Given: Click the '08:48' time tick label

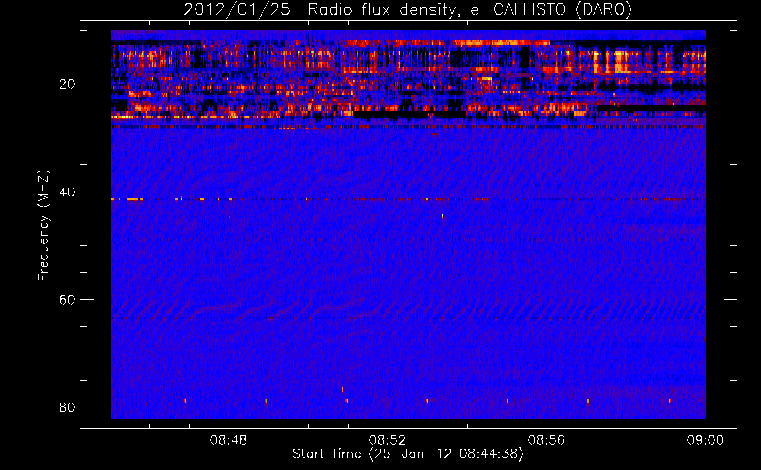Looking at the screenshot, I should [x=229, y=440].
